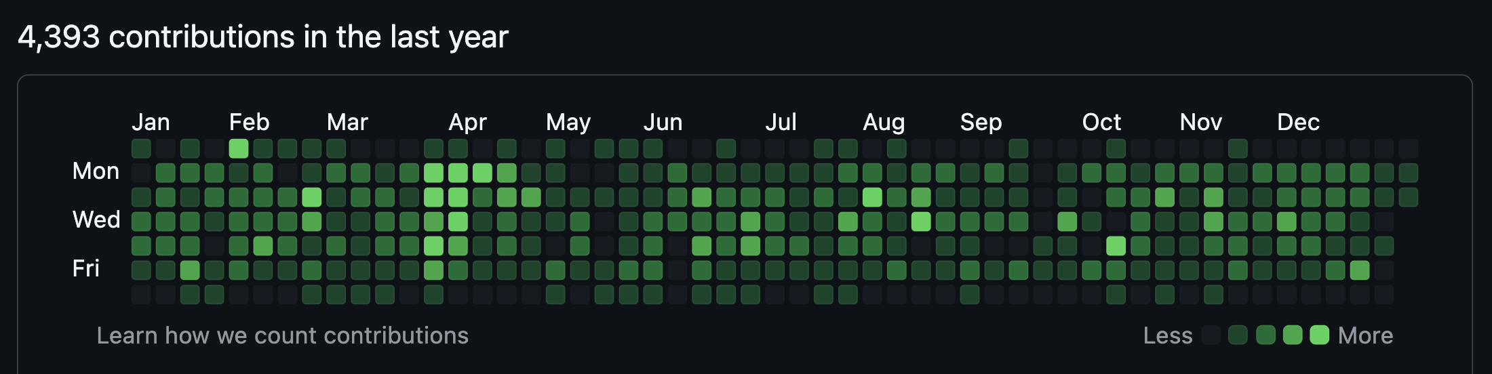
Task: Click the Jan month label
Action: click(151, 122)
